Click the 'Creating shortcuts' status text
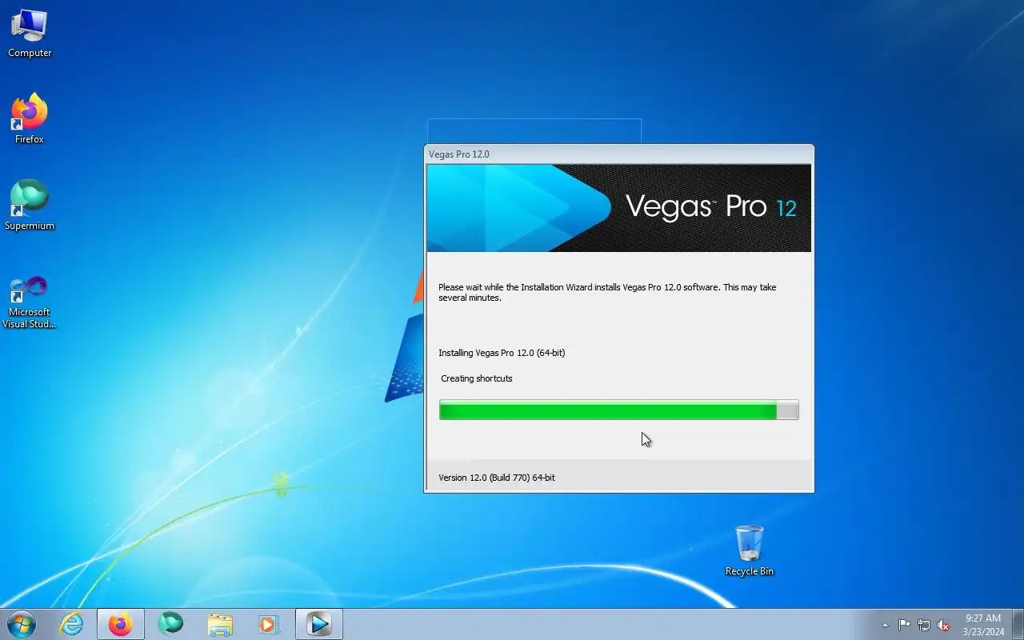The image size is (1024, 640). click(x=477, y=378)
